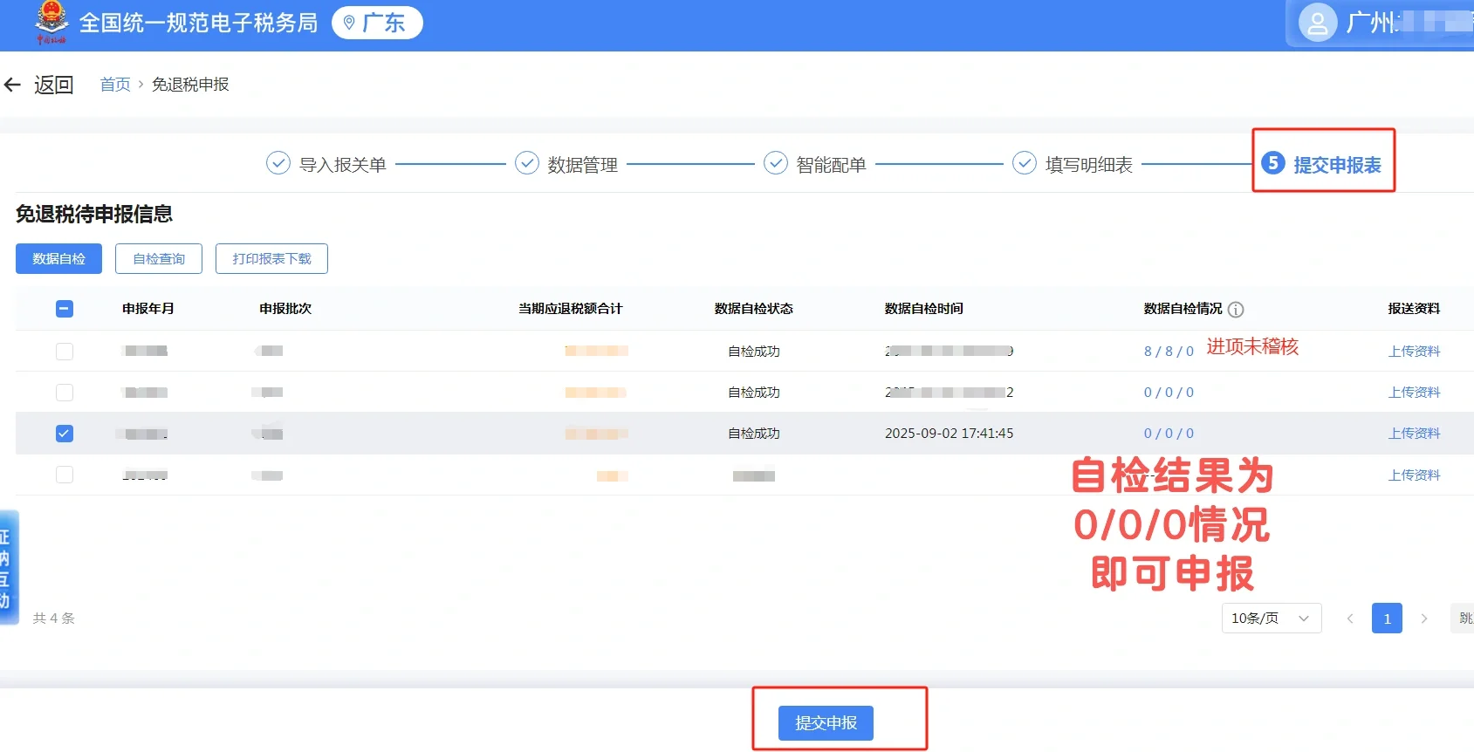This screenshot has width=1474, height=752.
Task: Click the 全国统一规范电子税务局 title
Action: coord(198,23)
